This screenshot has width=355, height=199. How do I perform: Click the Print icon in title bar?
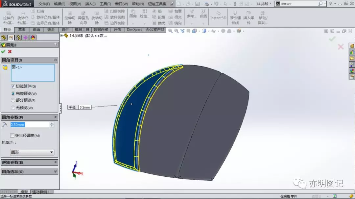pos(206,4)
